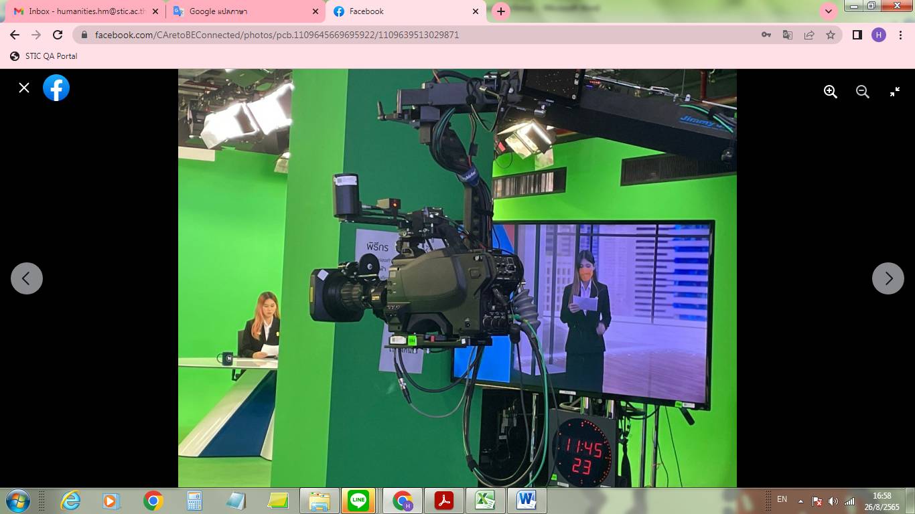Open the Chrome three-dot menu
Viewport: 915px width, 514px height.
coord(900,35)
